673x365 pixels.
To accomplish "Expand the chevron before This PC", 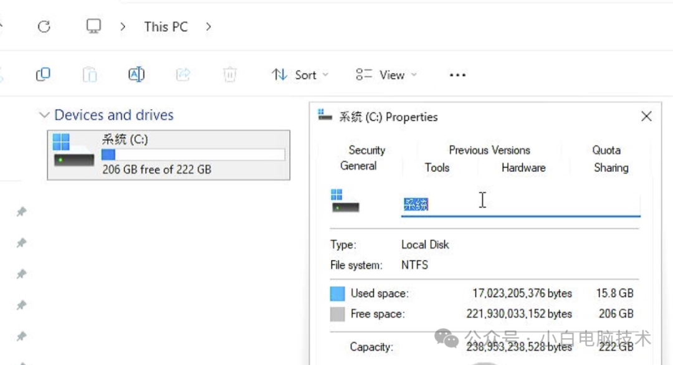I will pyautogui.click(x=123, y=27).
